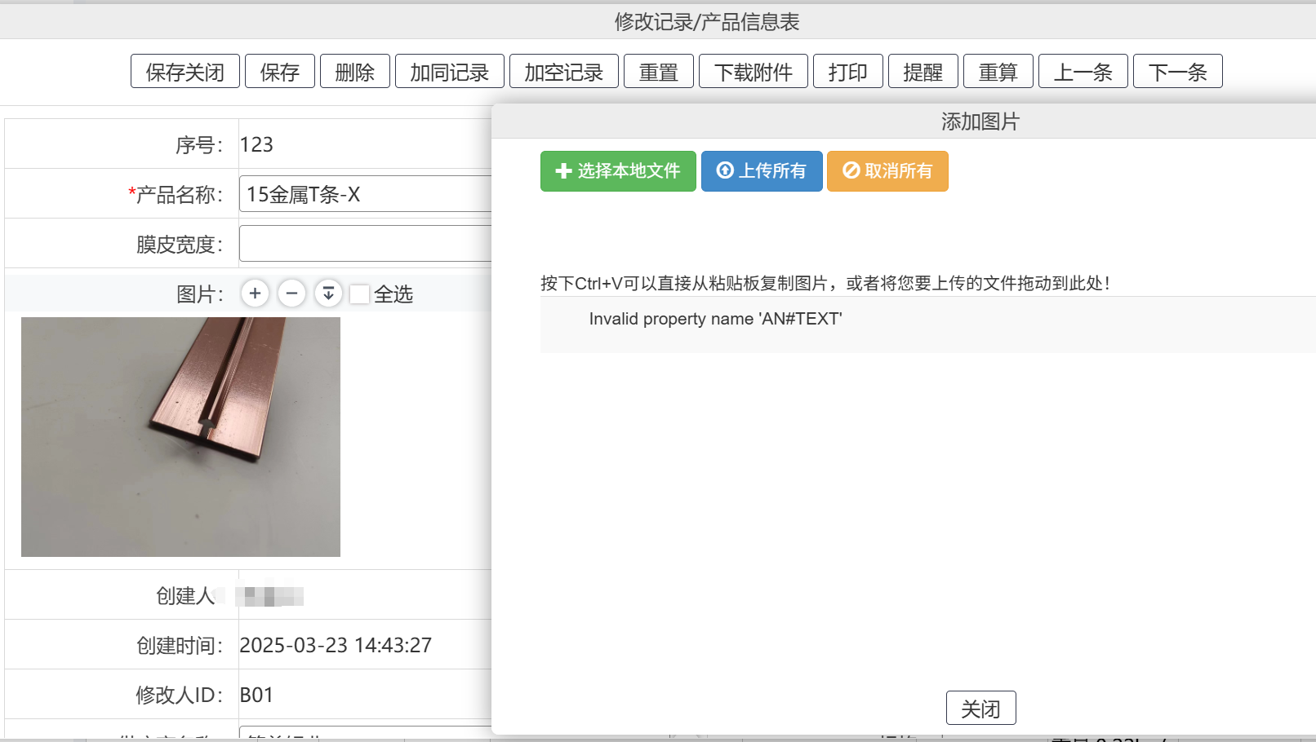Go to next record with 下一条
The image size is (1316, 742).
pos(1178,71)
